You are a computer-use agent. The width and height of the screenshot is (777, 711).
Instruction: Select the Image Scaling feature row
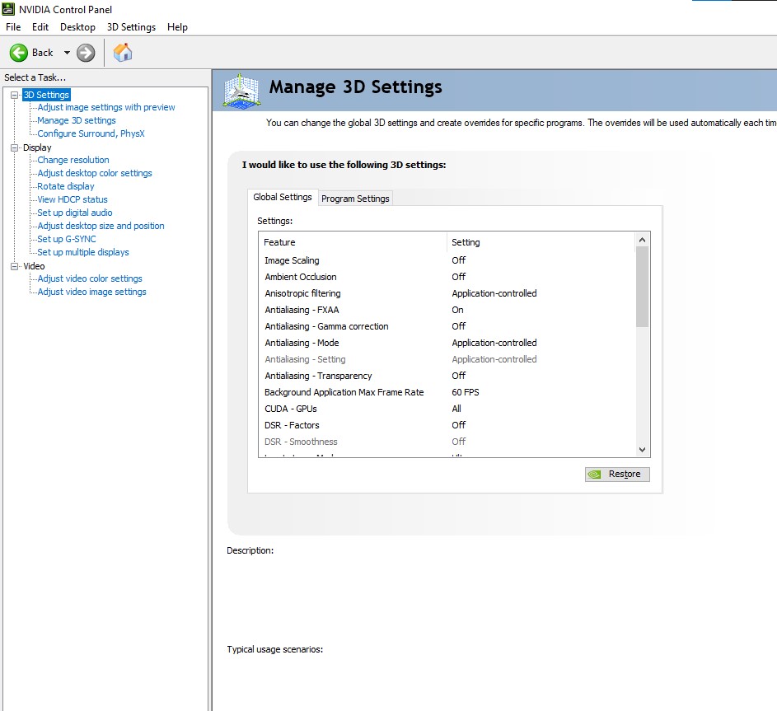pyautogui.click(x=447, y=260)
